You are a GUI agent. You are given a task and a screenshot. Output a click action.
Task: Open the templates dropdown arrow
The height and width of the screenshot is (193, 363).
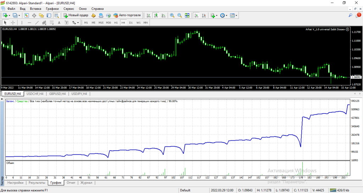(236, 16)
